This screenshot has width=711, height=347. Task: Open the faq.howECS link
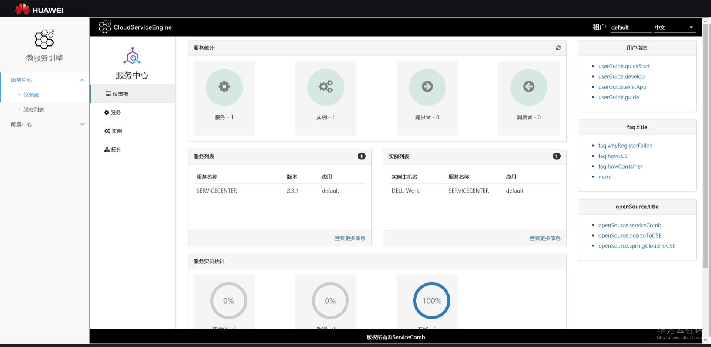coord(613,156)
